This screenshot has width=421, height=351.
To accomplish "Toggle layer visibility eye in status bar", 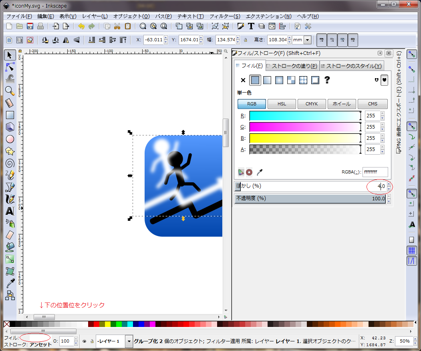I will 85,341.
